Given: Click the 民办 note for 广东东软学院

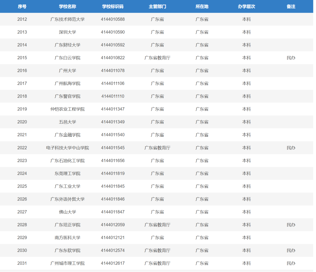Looking at the screenshot, I should coord(291,250).
